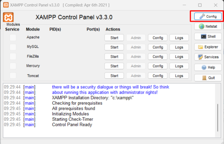This screenshot has width=224, height=144.
Task: Open Help with question mark icon
Action: pyautogui.click(x=208, y=67)
